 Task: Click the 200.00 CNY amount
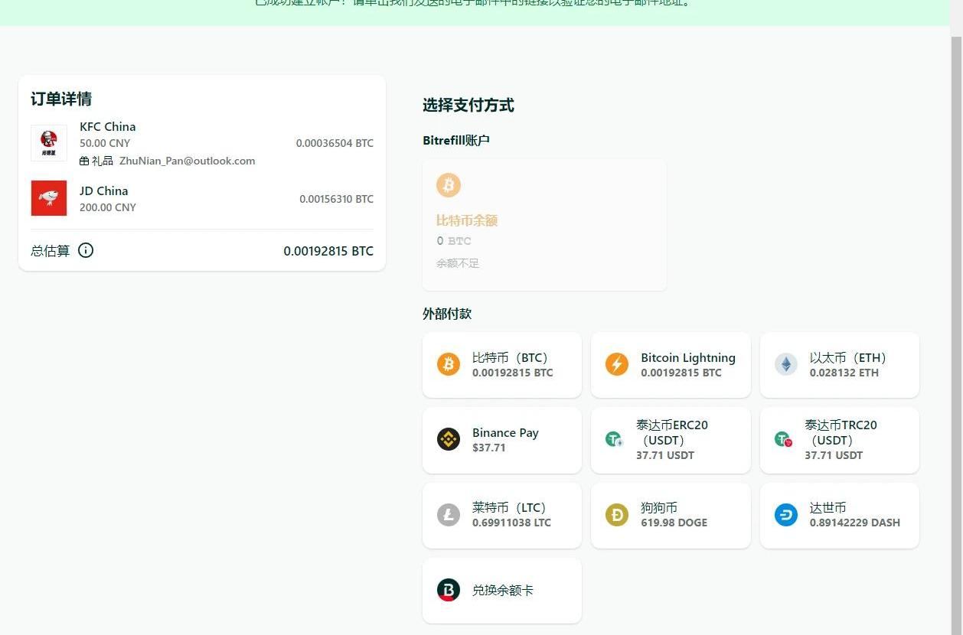pos(108,207)
